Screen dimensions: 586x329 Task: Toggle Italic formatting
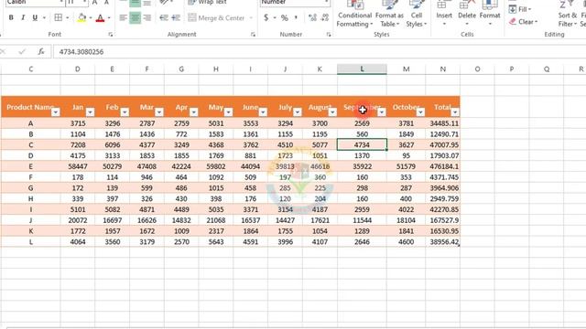(23, 17)
